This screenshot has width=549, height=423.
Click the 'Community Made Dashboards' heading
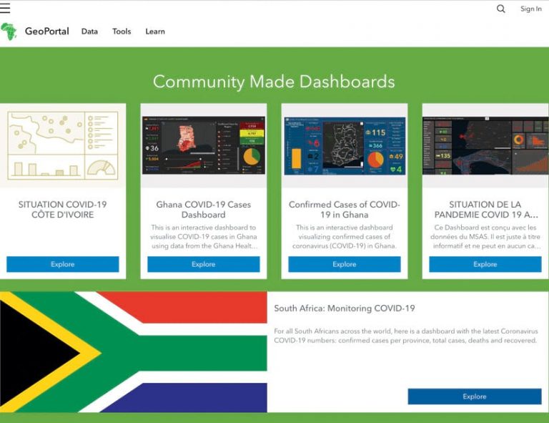(x=274, y=82)
